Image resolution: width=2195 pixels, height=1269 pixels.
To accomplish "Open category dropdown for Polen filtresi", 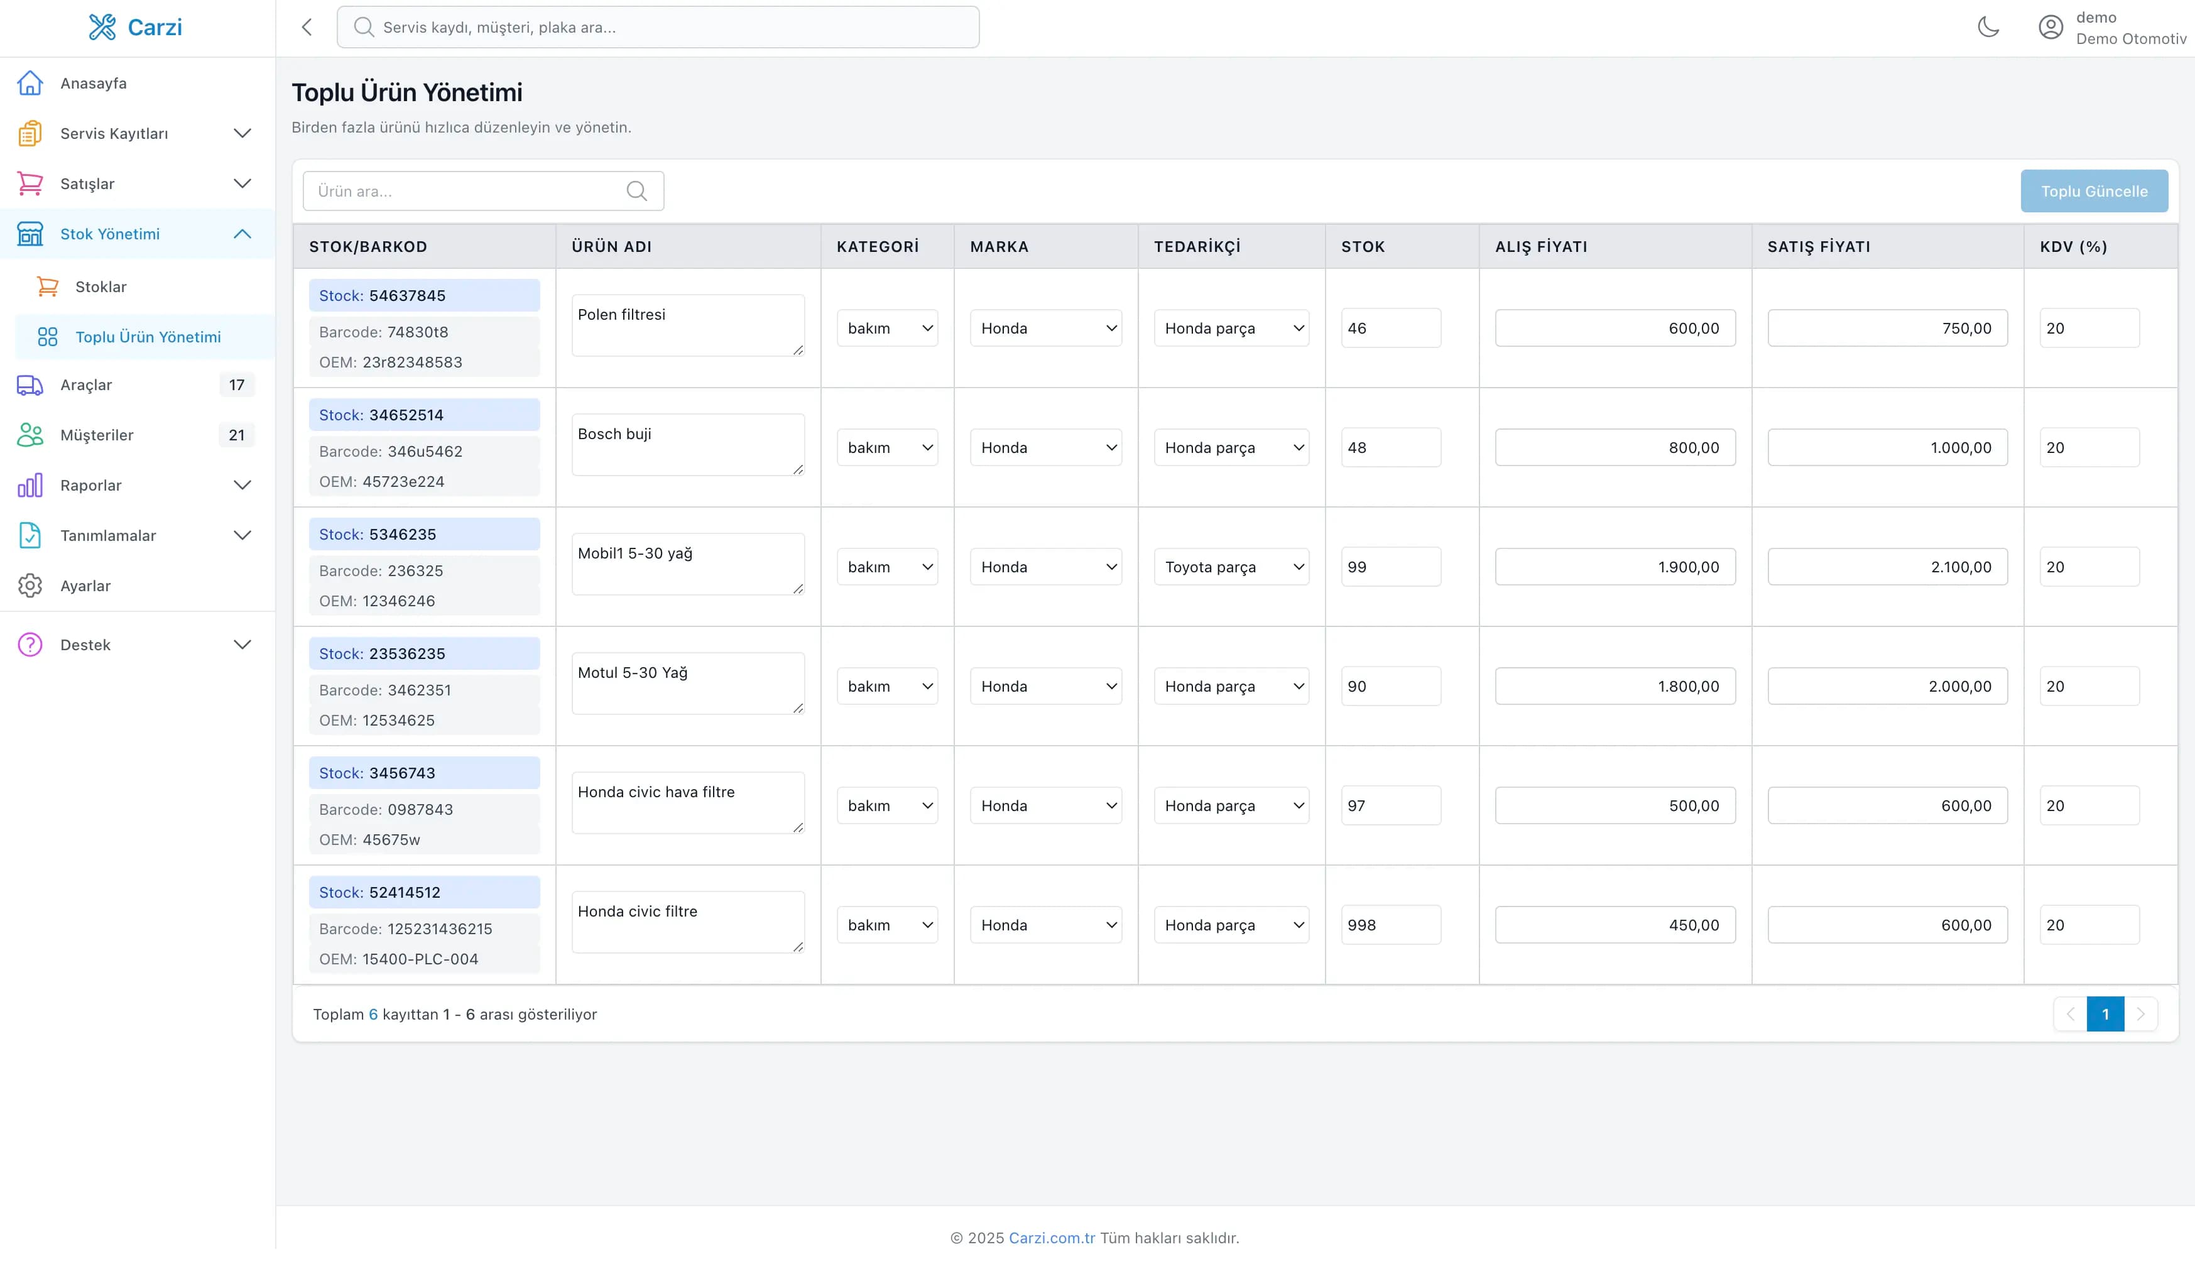I will (x=888, y=329).
